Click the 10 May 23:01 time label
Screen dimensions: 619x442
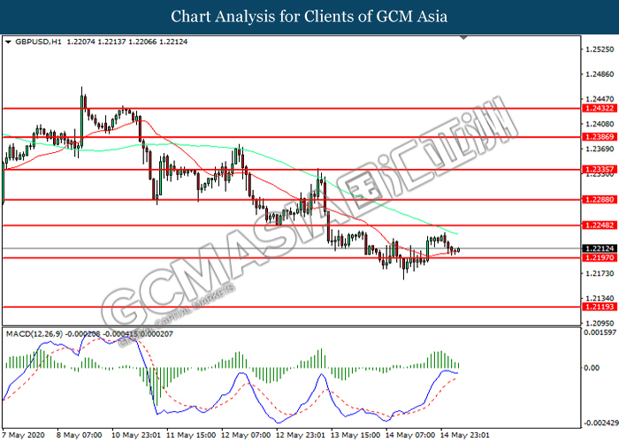coord(136,435)
